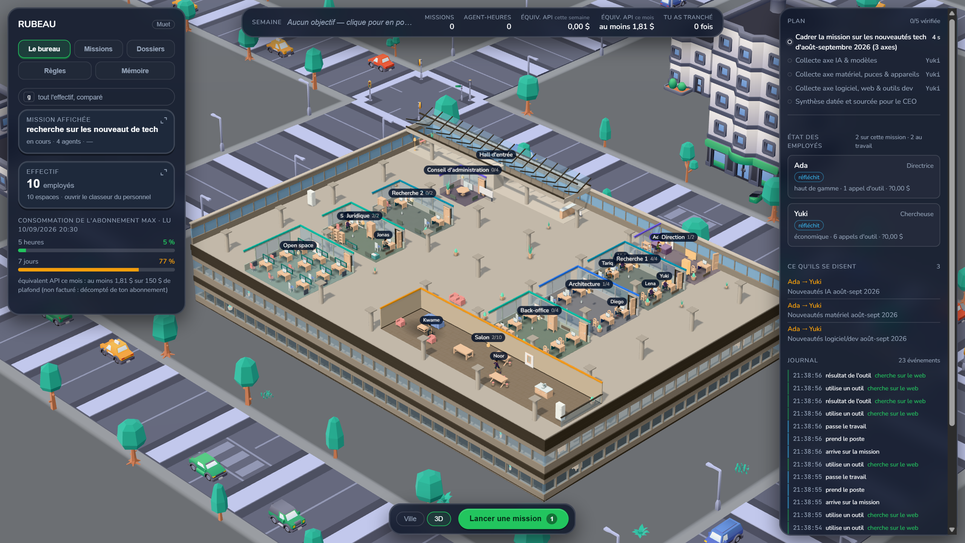Viewport: 965px width, 543px height.
Task: Select the Noor employee marker
Action: coord(498,356)
